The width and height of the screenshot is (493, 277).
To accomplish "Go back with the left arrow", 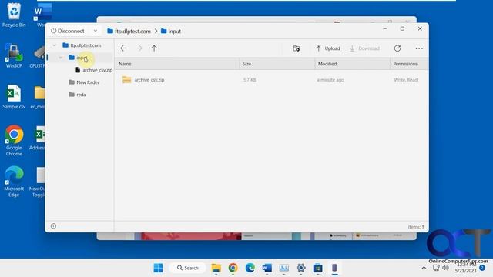I will [x=123, y=48].
